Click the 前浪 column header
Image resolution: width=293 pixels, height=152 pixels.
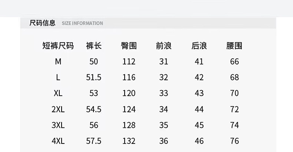pyautogui.click(x=164, y=46)
